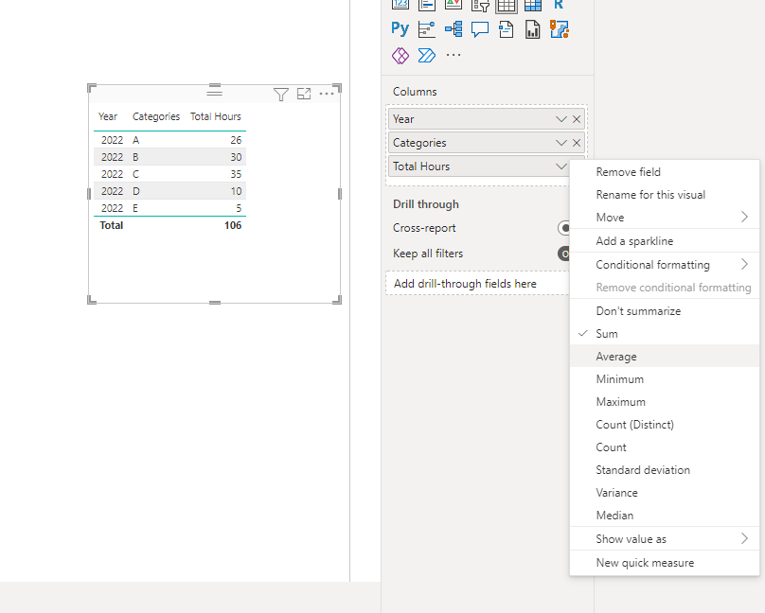This screenshot has height=613, width=765.
Task: Add a Power Apps visual
Action: coord(400,56)
